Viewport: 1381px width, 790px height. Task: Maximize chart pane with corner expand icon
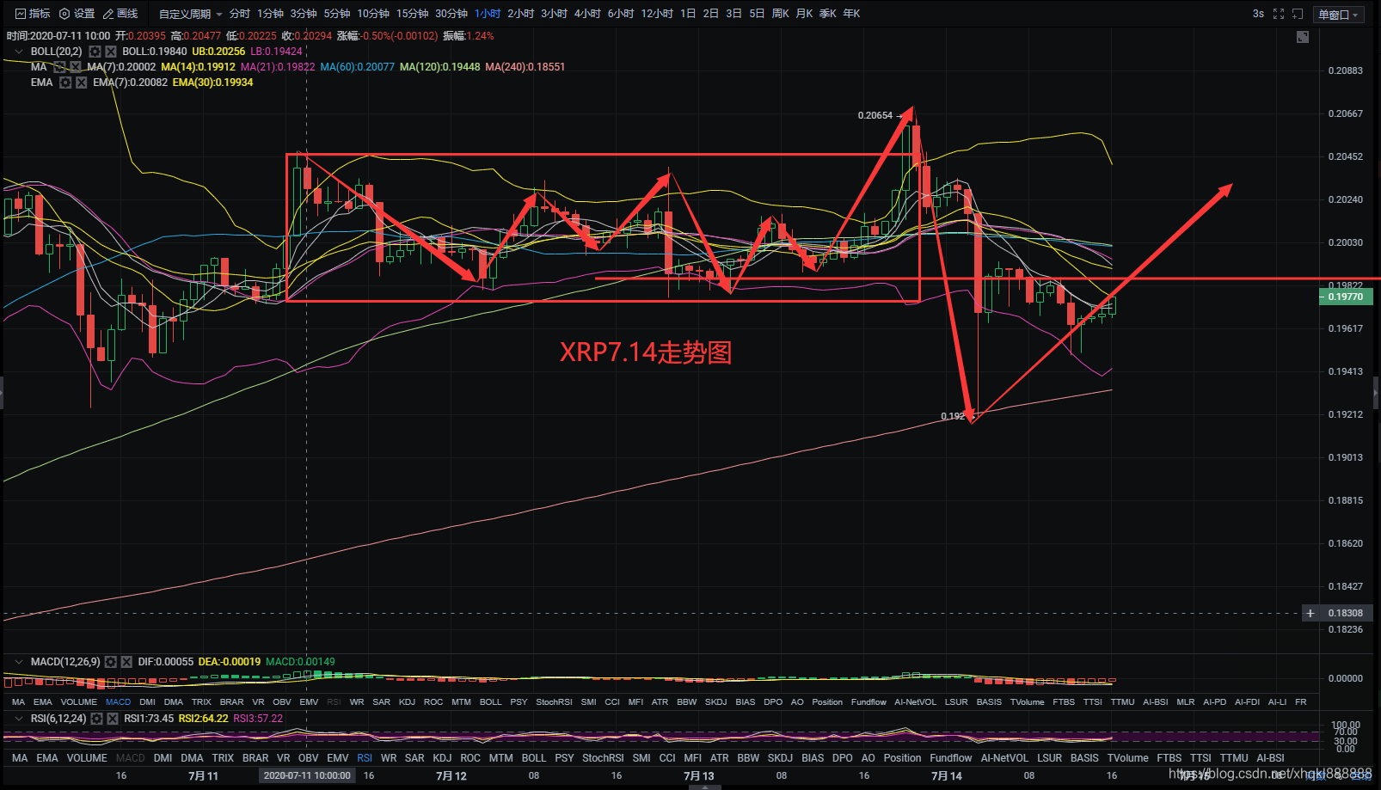pos(1303,37)
